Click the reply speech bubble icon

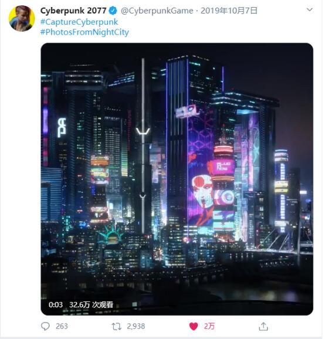45,326
